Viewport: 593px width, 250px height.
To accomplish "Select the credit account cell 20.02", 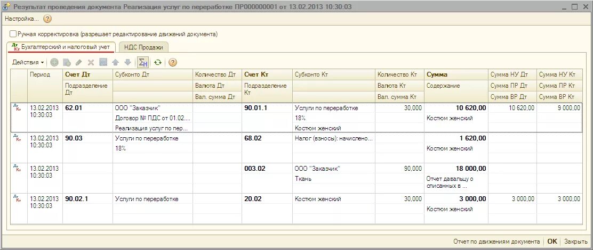I will [x=267, y=198].
